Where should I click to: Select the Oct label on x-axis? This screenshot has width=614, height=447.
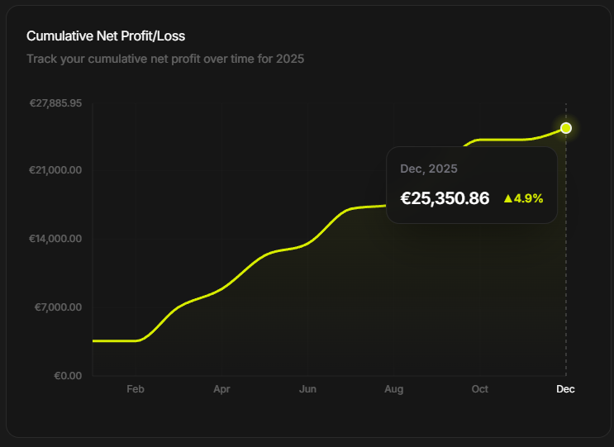[x=479, y=389]
